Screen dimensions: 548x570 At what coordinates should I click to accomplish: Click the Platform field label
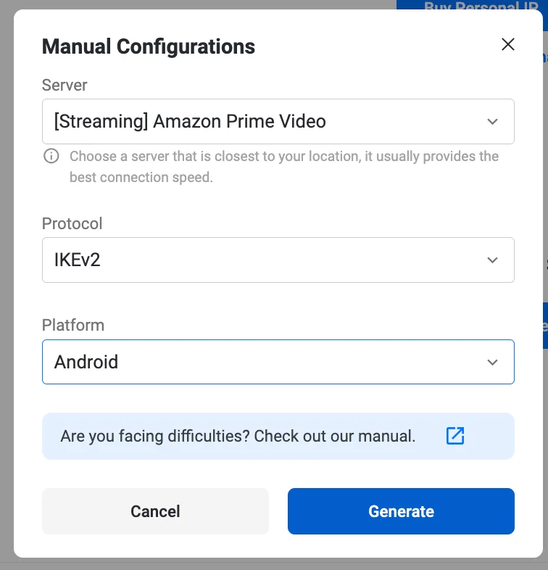[x=73, y=325]
